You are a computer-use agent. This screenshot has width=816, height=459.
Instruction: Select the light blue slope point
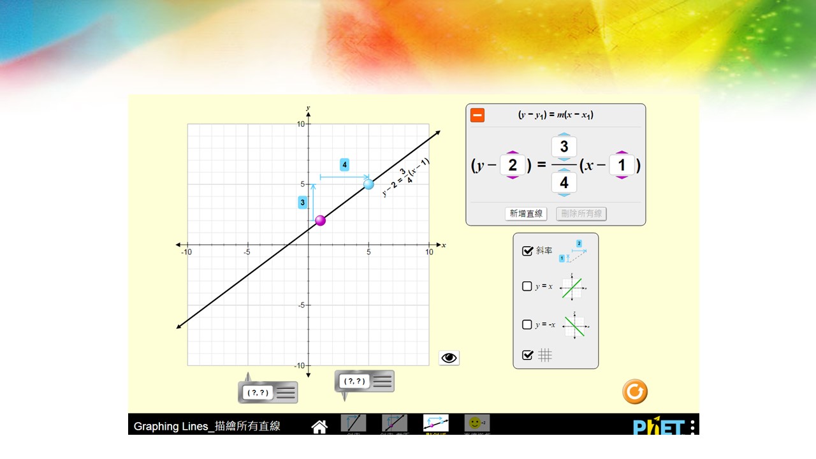point(368,184)
